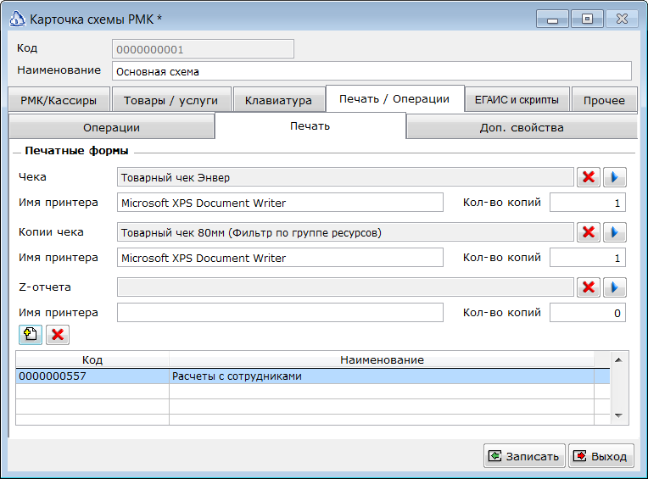648x479 pixels.
Task: Set Кол-во копий for Z-отчета printer
Action: [x=588, y=313]
